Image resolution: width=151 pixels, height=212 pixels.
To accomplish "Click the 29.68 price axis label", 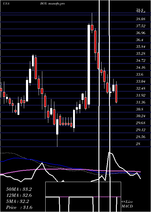I will click(141, 123).
